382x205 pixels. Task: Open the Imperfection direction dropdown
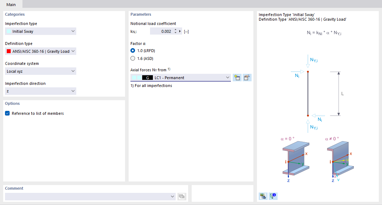40,91
